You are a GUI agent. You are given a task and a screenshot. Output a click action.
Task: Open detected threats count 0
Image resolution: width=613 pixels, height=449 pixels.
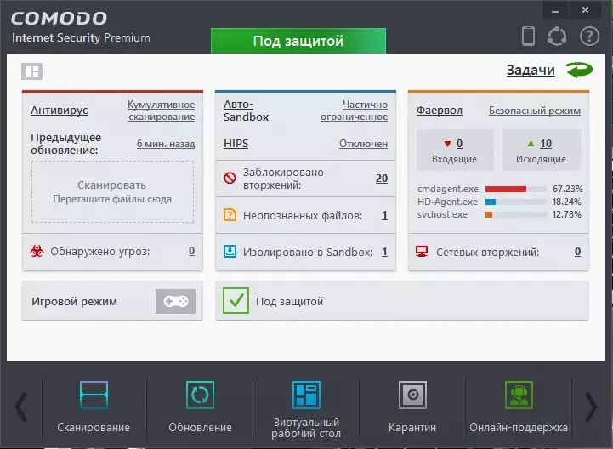[191, 251]
